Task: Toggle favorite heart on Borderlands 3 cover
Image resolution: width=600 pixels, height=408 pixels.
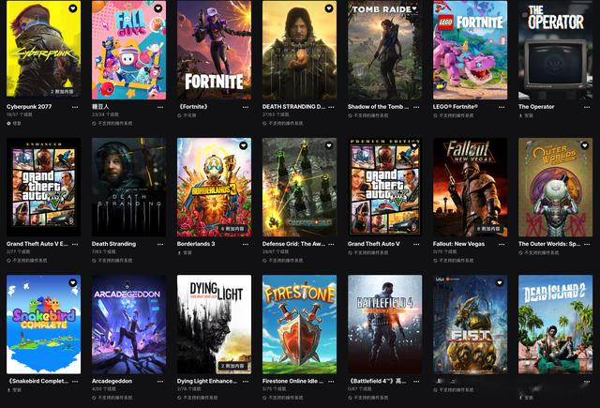Action: click(244, 145)
